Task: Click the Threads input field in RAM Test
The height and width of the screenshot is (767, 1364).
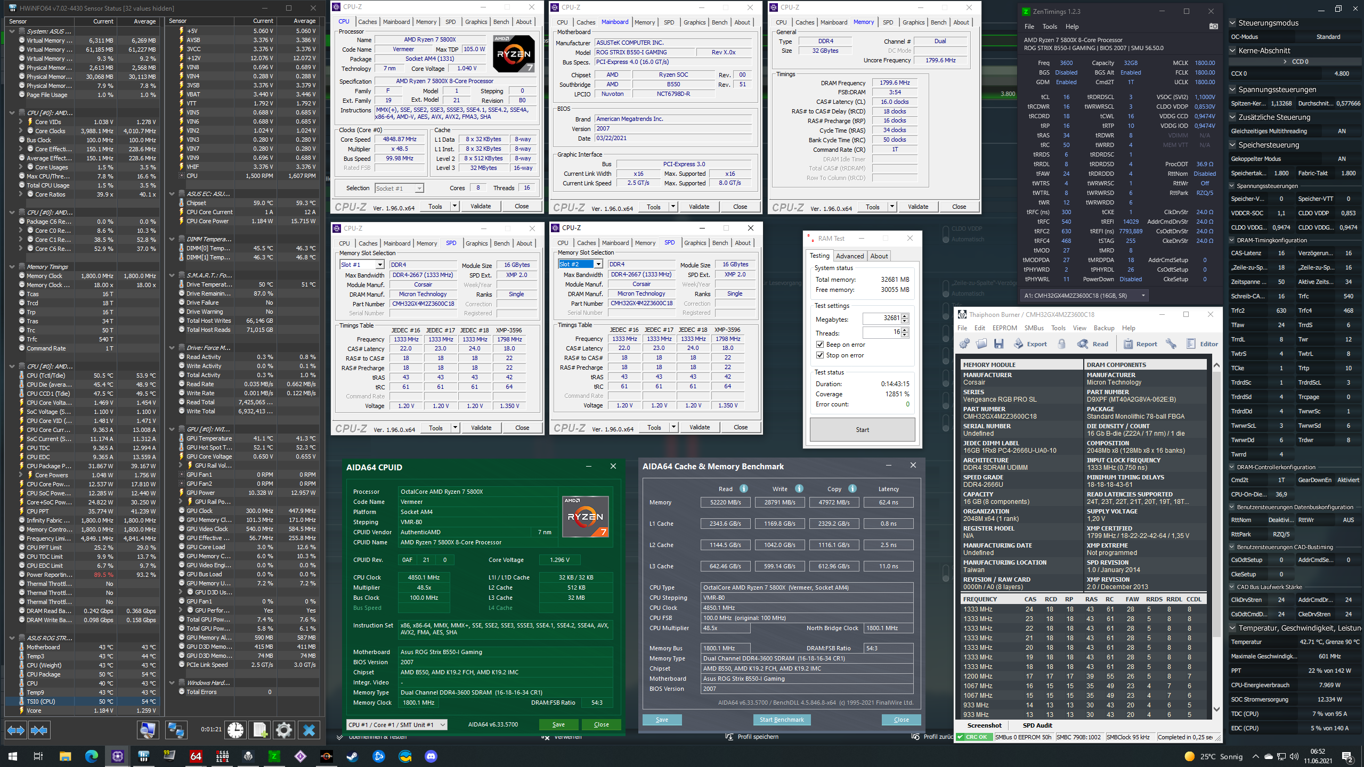Action: pyautogui.click(x=881, y=332)
